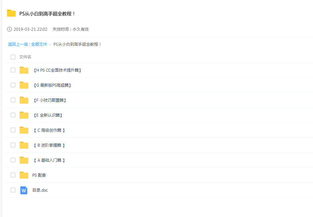Click the large folder icon beside the share title
The image size is (313, 217).
[x=11, y=13]
